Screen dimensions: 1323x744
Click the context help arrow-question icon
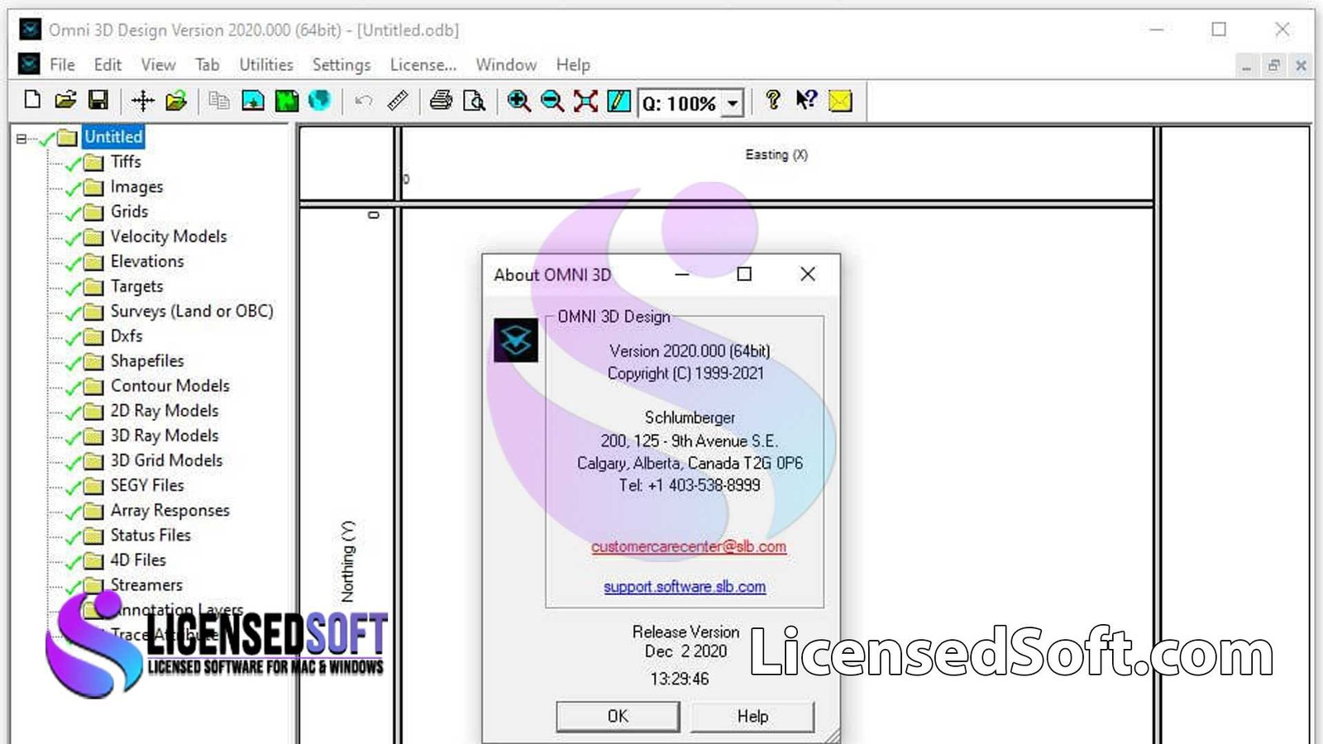coord(806,100)
